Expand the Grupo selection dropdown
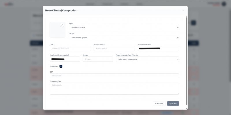Image resolution: width=231 pixels, height=115 pixels. [124, 38]
